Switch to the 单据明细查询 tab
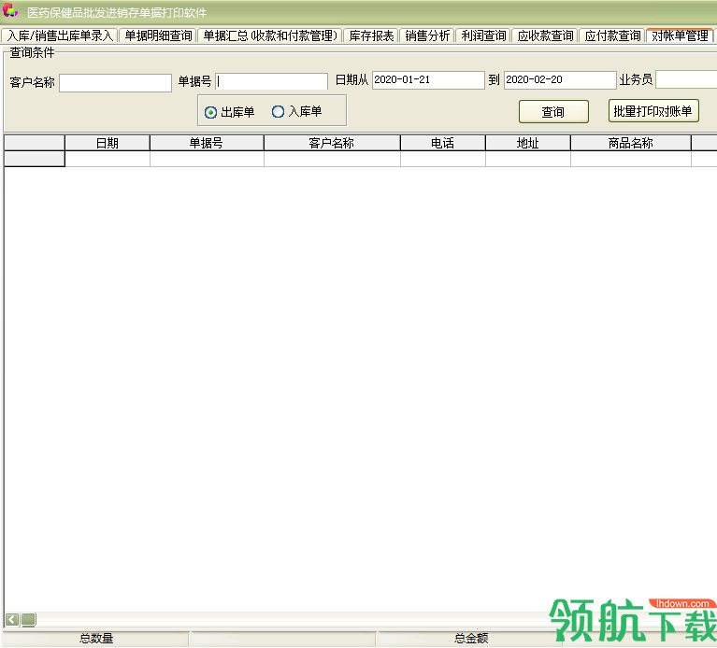The image size is (717, 648). point(158,35)
